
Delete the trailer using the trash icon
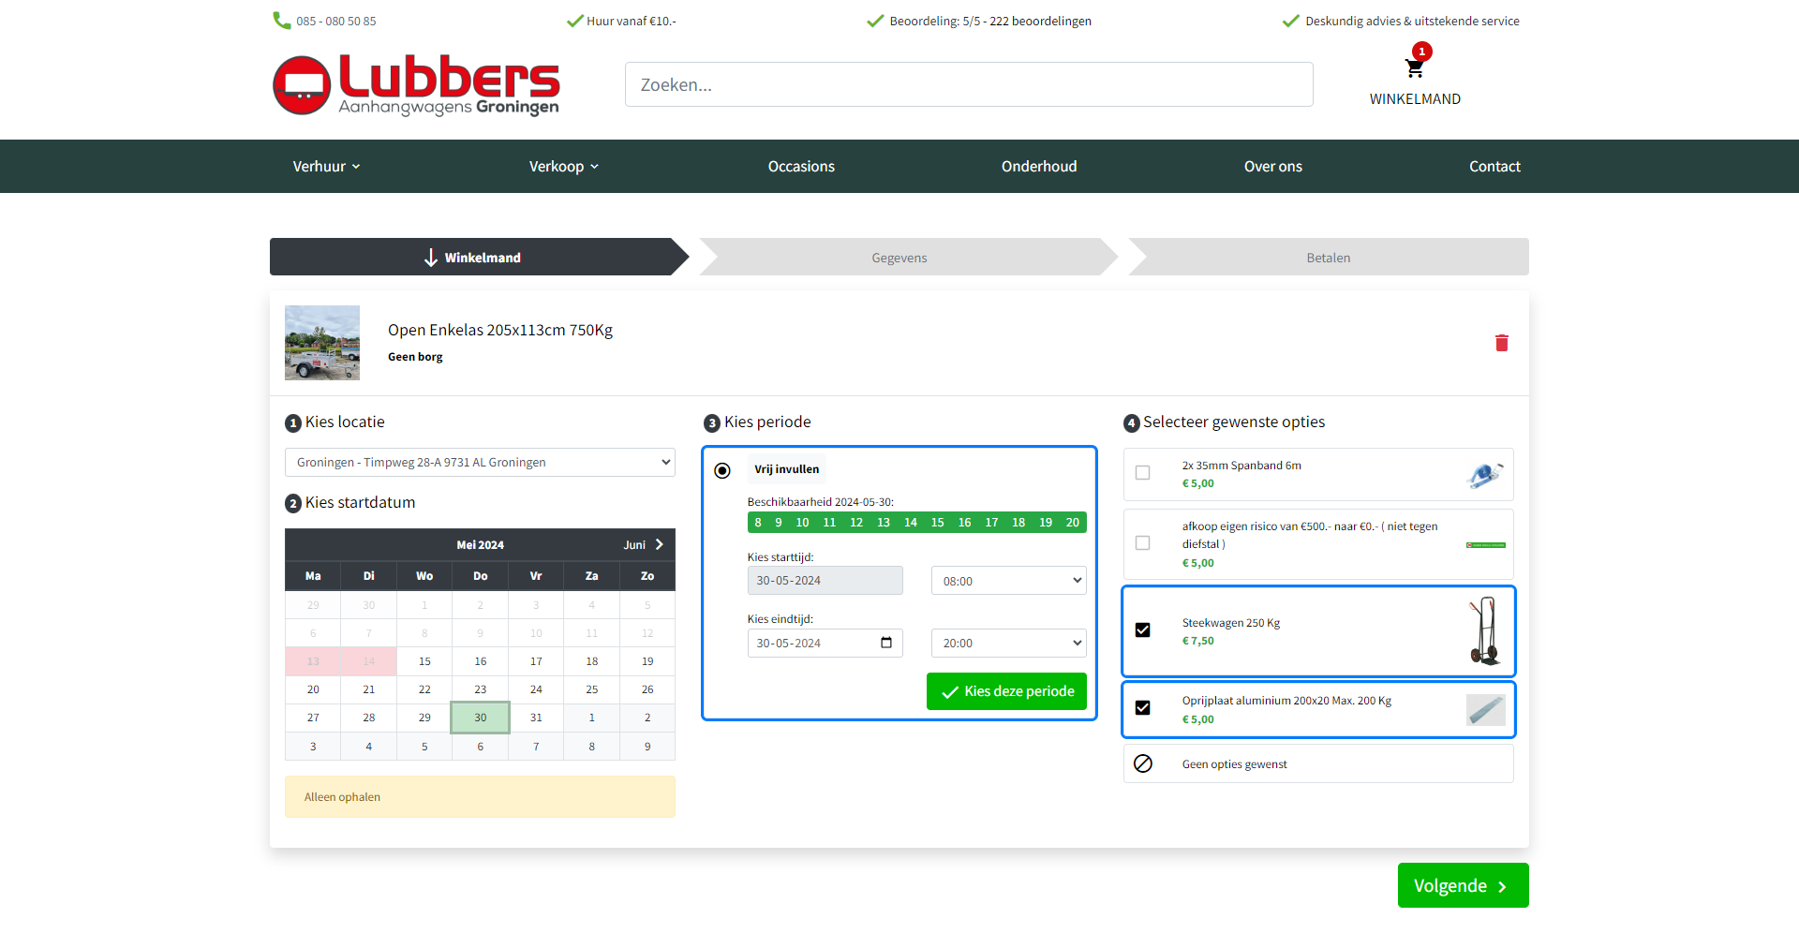pos(1502,343)
